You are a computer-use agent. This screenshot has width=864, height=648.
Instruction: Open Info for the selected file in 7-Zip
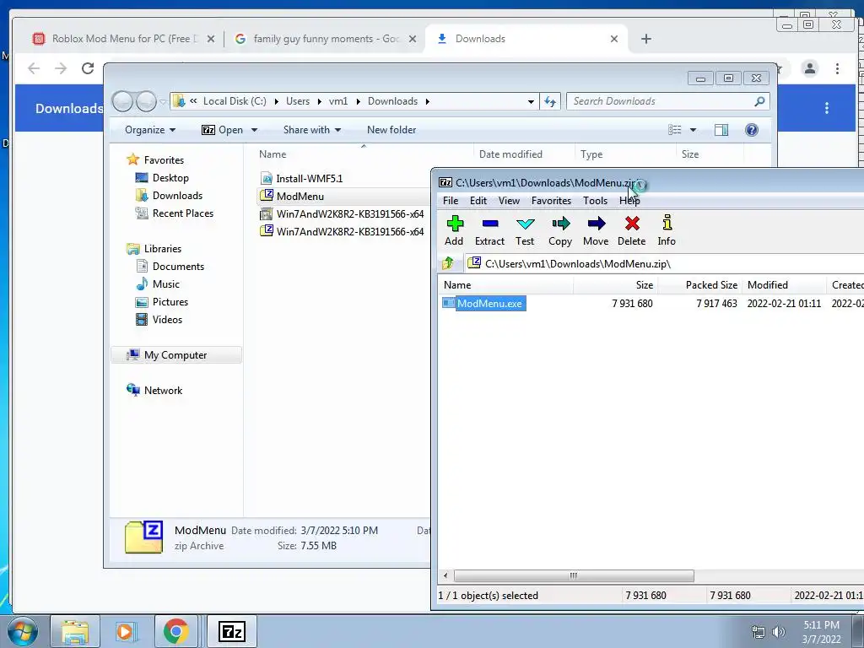click(x=667, y=230)
